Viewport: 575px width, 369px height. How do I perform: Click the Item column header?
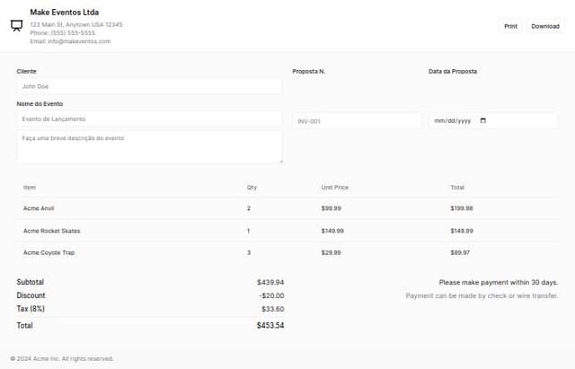pos(30,188)
